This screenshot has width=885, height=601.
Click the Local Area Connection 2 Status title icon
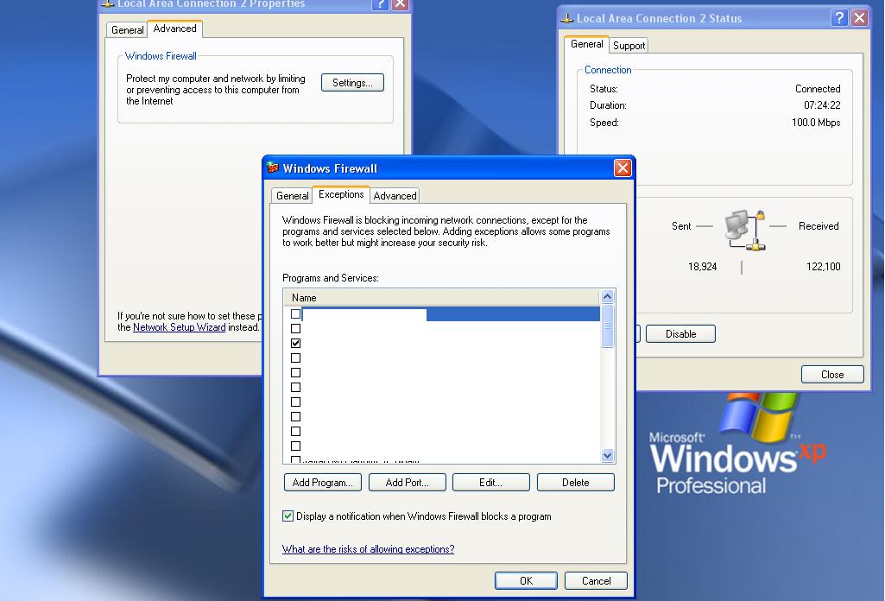566,19
